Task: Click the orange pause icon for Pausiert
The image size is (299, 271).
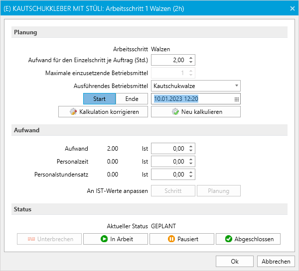Action: (x=171, y=239)
